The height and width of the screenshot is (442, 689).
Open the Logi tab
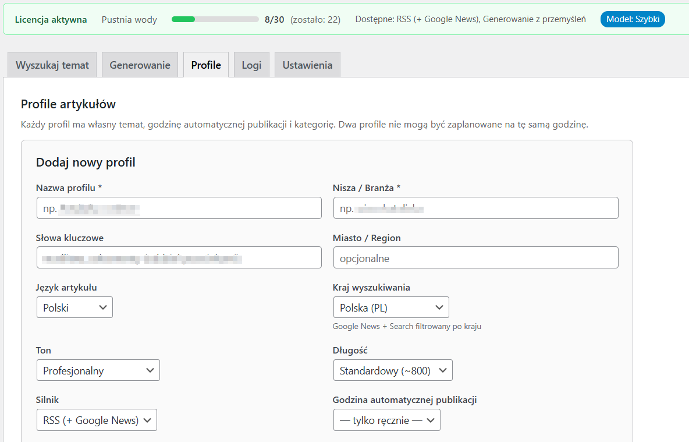tap(251, 65)
